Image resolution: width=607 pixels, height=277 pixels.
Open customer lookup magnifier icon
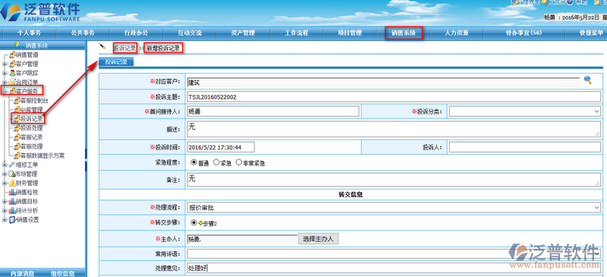coord(588,80)
